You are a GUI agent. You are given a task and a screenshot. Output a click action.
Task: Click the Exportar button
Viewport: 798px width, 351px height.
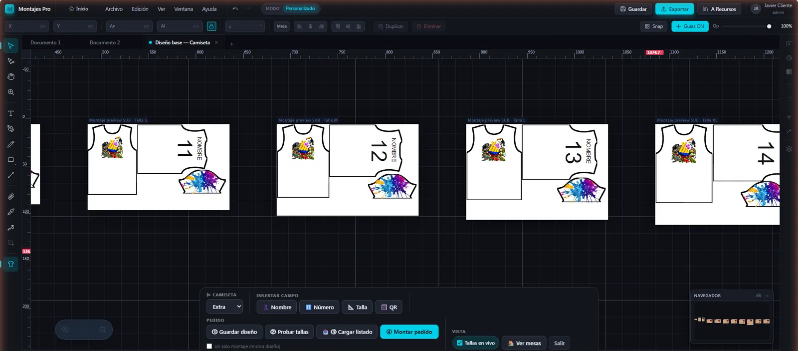point(674,9)
